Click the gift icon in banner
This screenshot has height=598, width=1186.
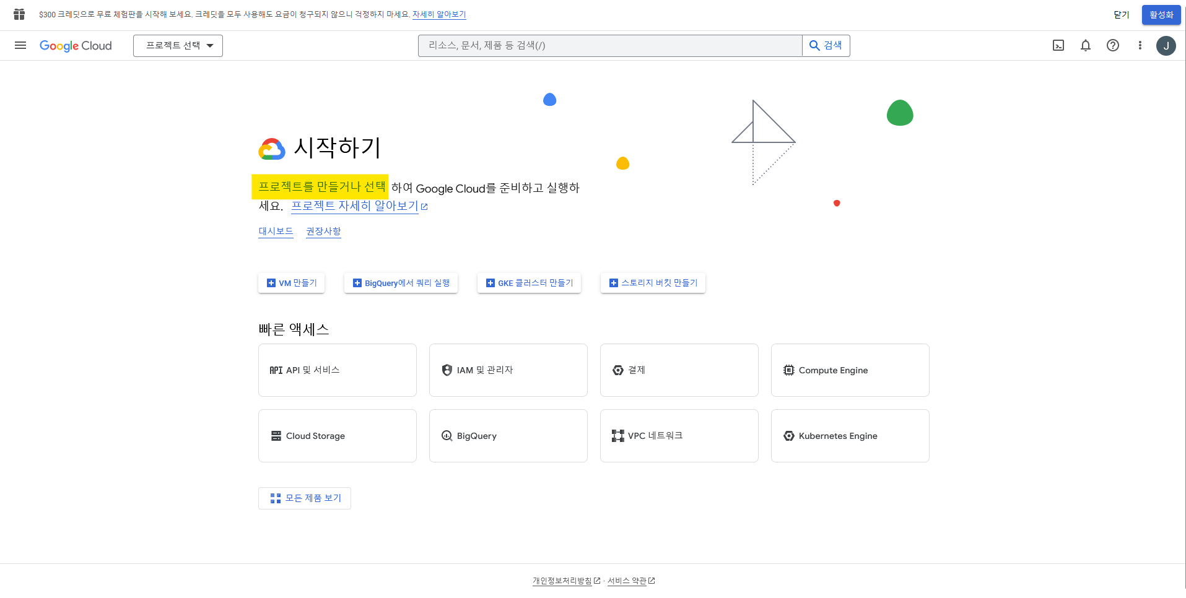click(x=19, y=14)
